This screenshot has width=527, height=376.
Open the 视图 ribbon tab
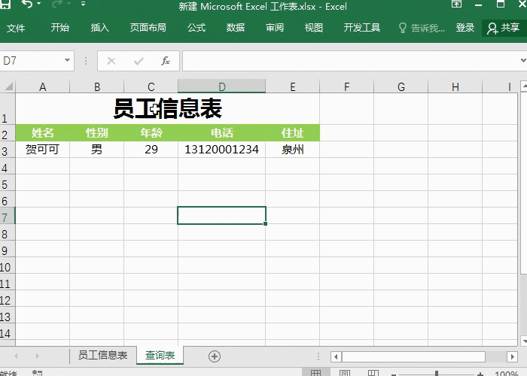[x=314, y=28]
